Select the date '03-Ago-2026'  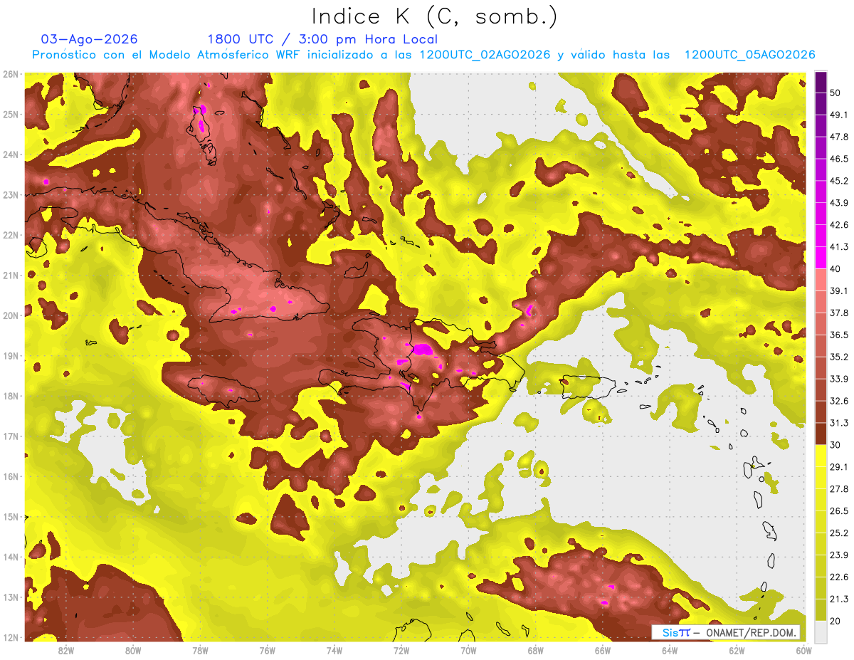(90, 39)
